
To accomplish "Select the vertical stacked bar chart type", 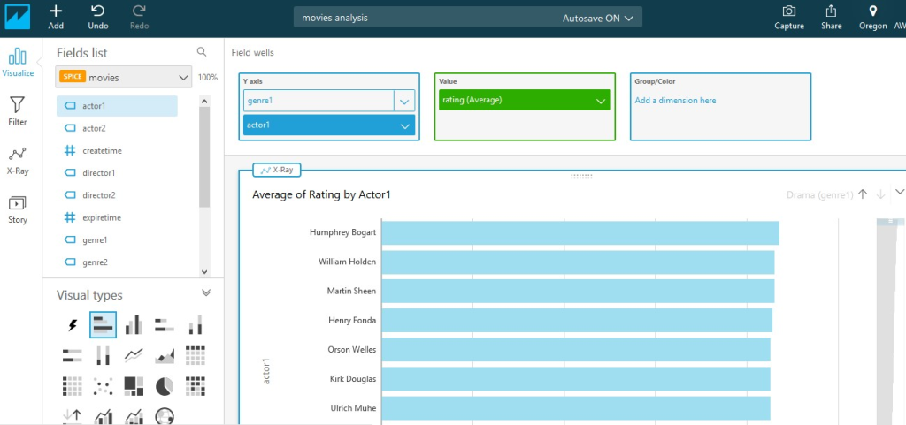I will [x=196, y=324].
